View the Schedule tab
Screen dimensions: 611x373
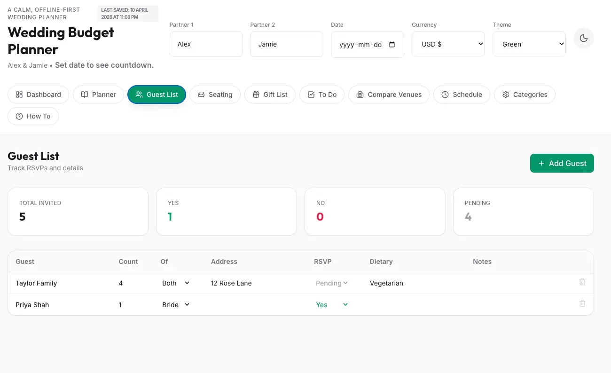click(x=462, y=95)
